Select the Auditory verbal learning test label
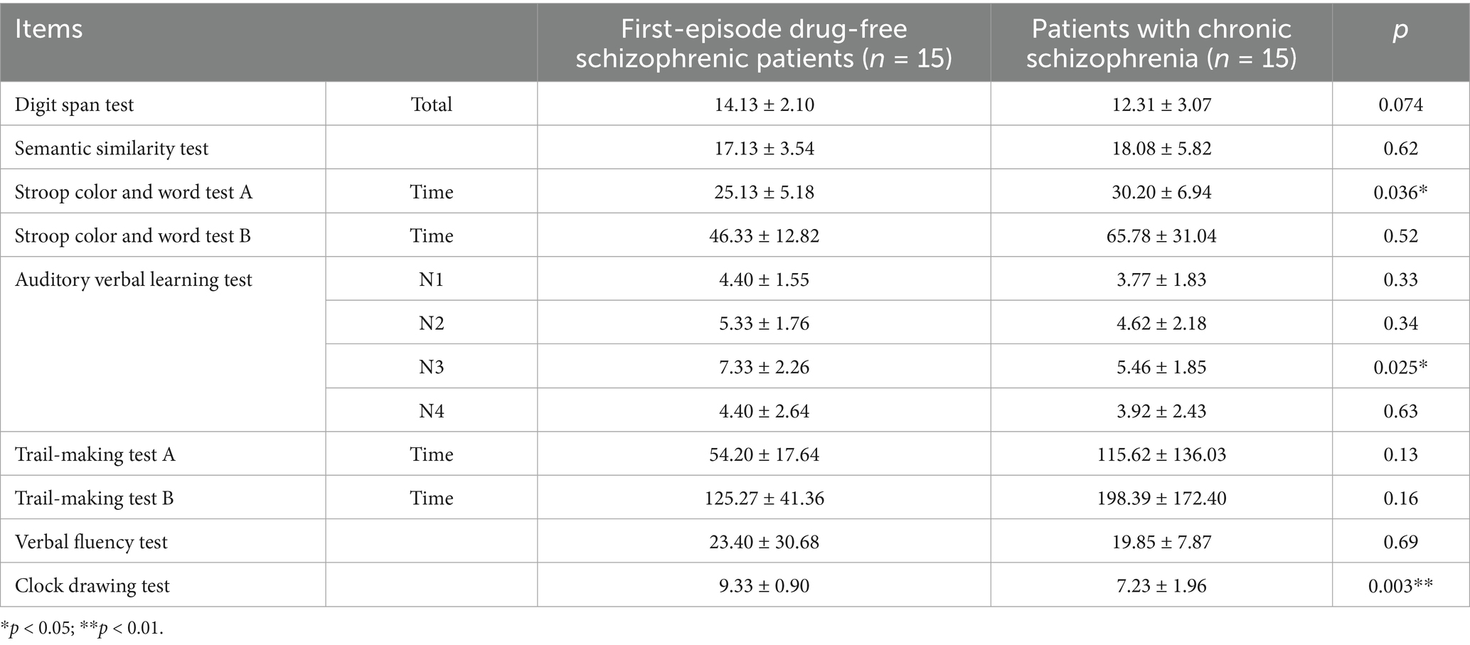1470x645 pixels. point(134,280)
